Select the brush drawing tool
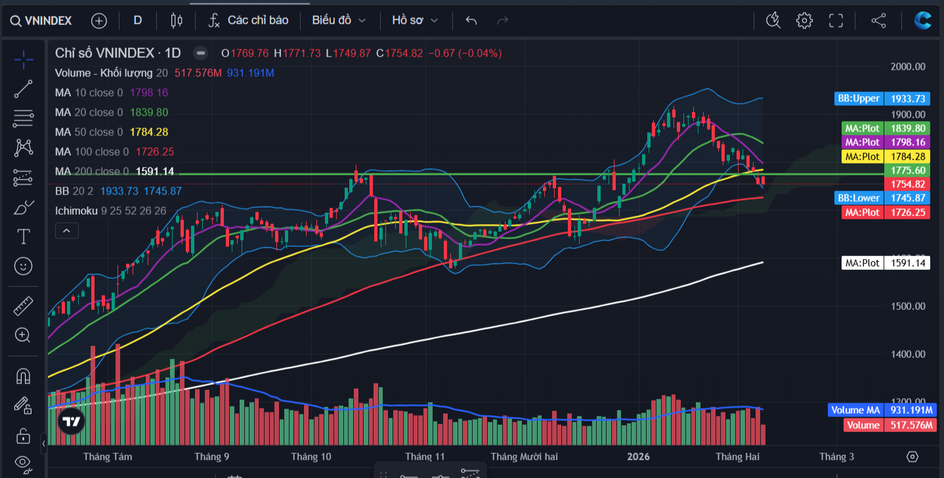Image resolution: width=944 pixels, height=478 pixels. click(x=23, y=207)
